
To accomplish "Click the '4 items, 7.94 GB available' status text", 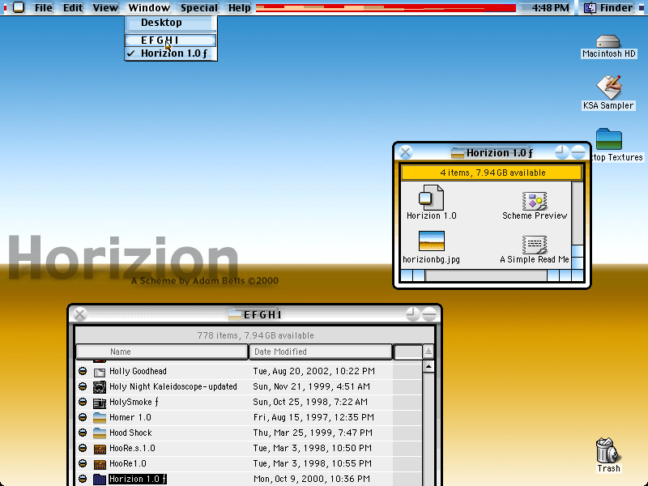I will point(492,173).
